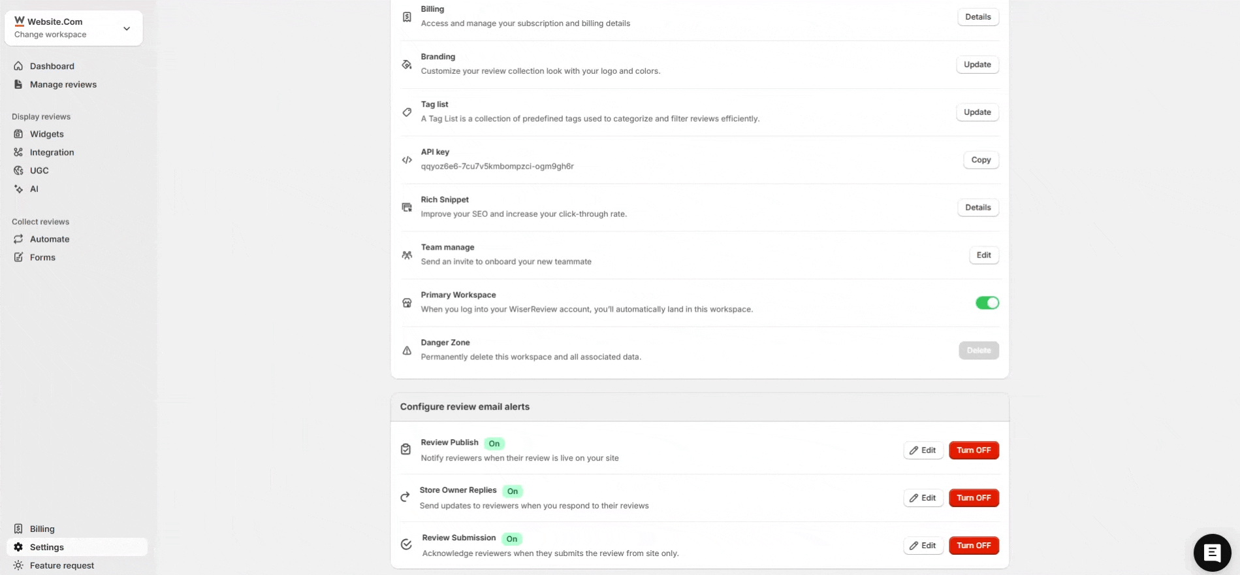The image size is (1240, 575).
Task: Click the Widgets icon in sidebar
Action: pos(18,134)
